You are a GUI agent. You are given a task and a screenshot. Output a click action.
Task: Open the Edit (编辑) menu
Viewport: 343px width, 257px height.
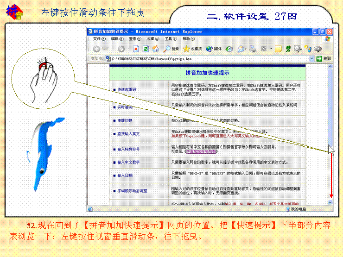117,39
